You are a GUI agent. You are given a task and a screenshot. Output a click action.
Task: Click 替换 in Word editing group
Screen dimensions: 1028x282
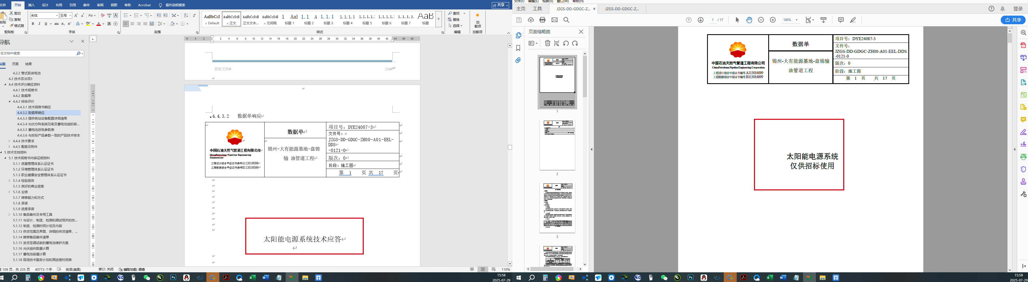tap(454, 20)
